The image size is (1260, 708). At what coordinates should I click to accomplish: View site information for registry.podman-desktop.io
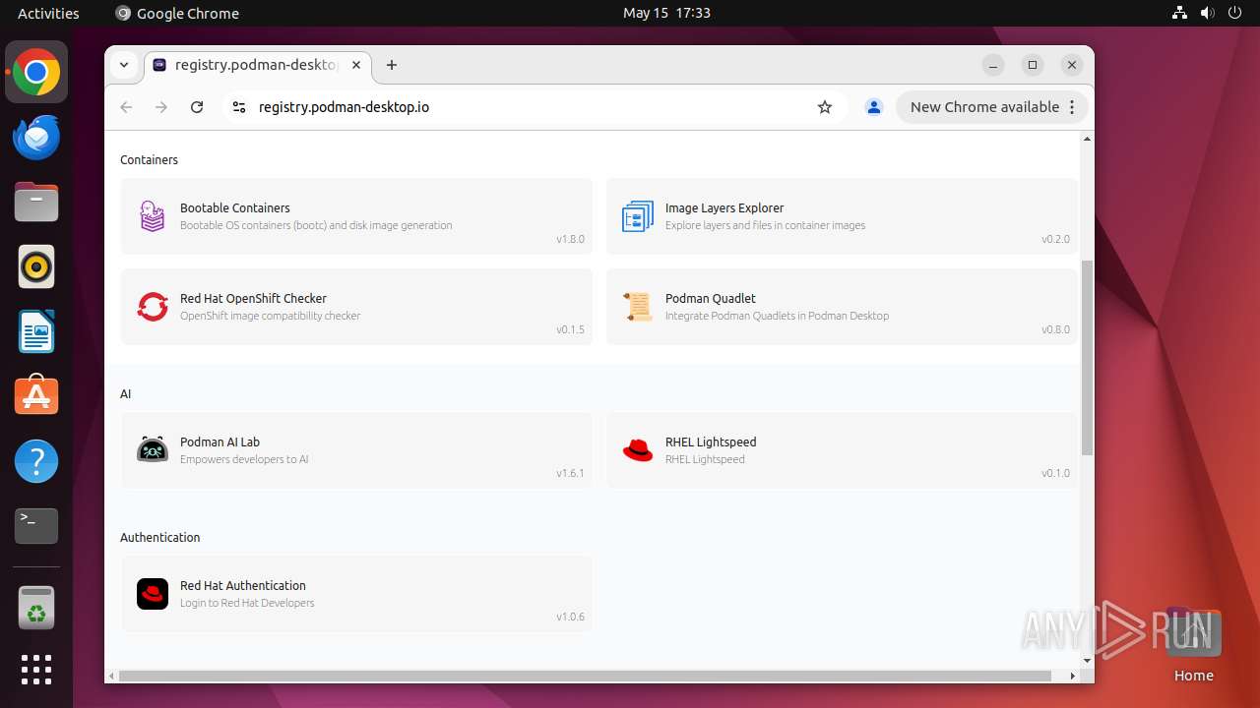tap(238, 107)
